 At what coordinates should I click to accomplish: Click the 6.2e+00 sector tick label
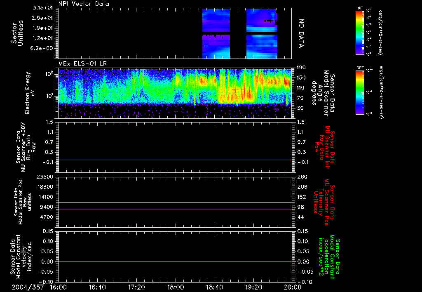pyautogui.click(x=42, y=49)
